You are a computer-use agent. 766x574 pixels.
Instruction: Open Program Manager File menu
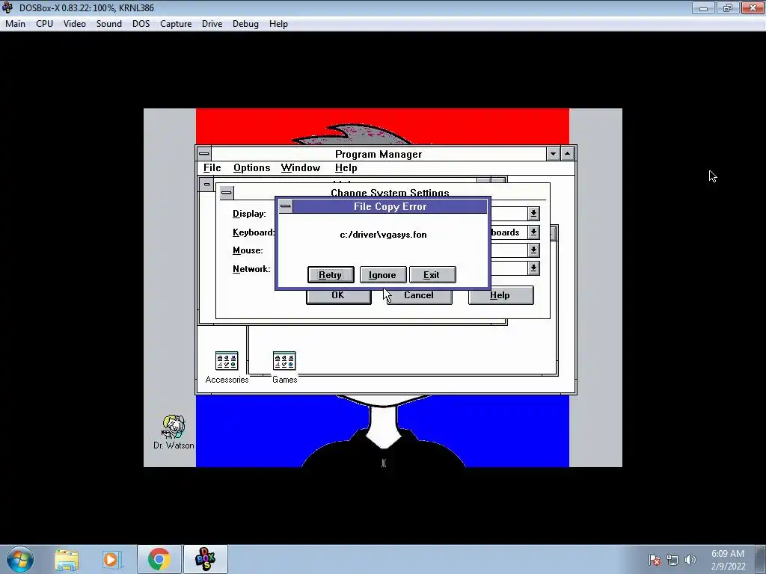pos(212,168)
